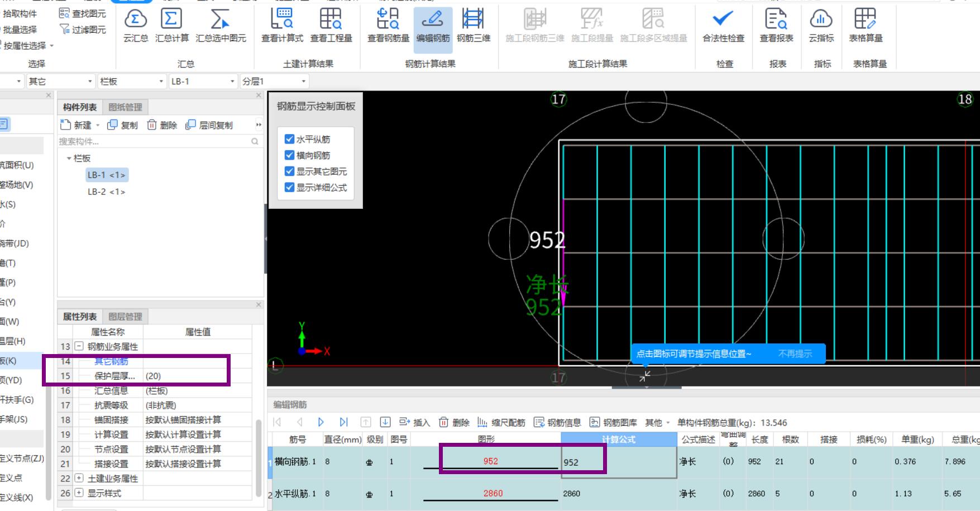Screen dimensions: 980x511
Task: Click 缩尺配筋 tool
Action: click(501, 422)
